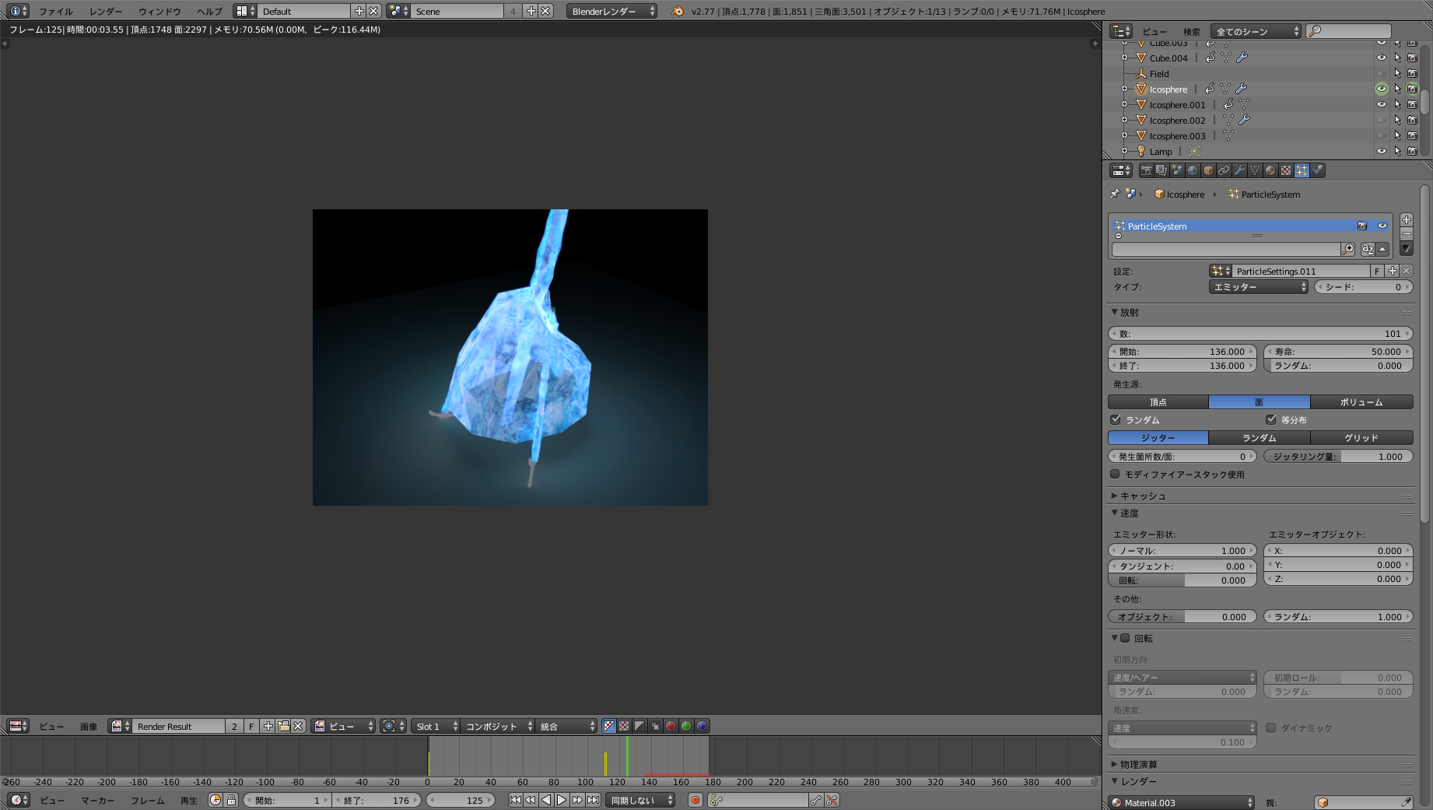Open the Constraints chain-link tab
Viewport: 1433px width, 810px height.
[x=1224, y=170]
